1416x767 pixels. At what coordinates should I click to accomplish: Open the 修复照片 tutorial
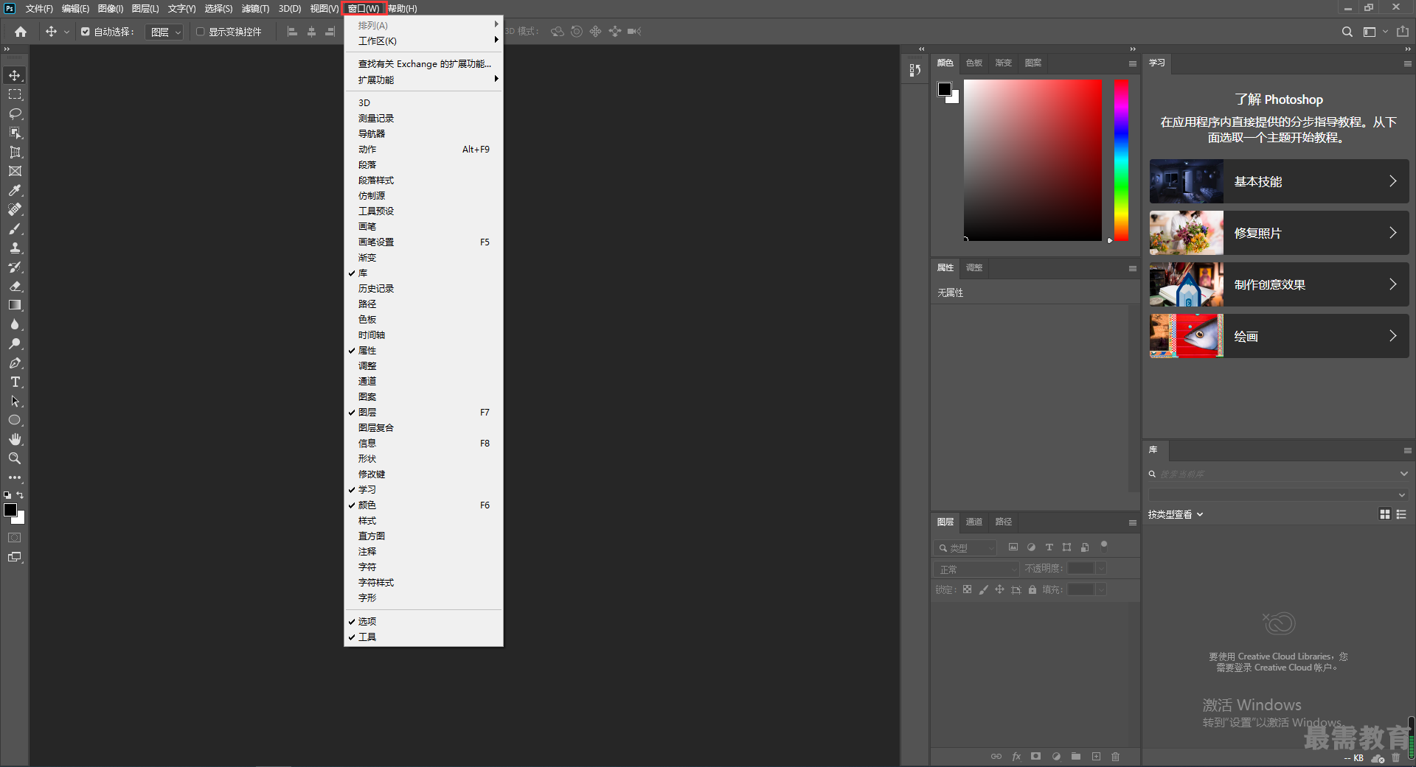pyautogui.click(x=1279, y=233)
